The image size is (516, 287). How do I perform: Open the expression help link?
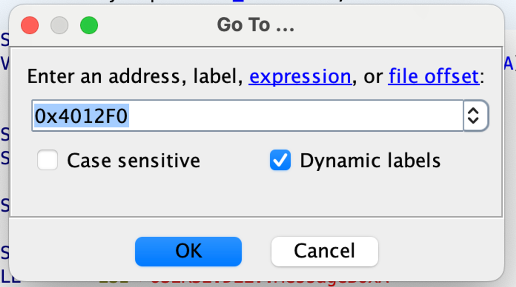coord(300,76)
